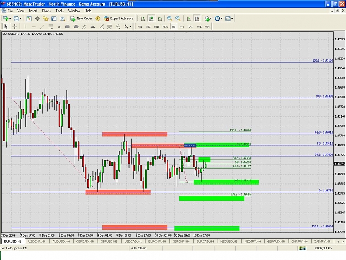Select the Trend by Angle tool
Screen dimensions: 346x260
(x=101, y=27)
